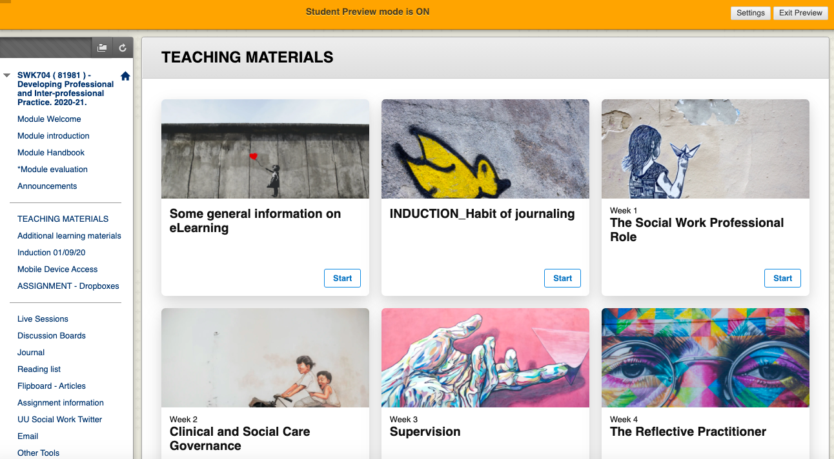
Task: Click The Reflective Practitioner title
Action: click(688, 432)
